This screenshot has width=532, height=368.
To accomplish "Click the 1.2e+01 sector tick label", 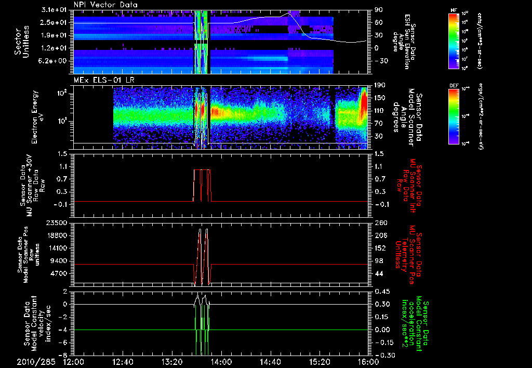I will (x=54, y=48).
